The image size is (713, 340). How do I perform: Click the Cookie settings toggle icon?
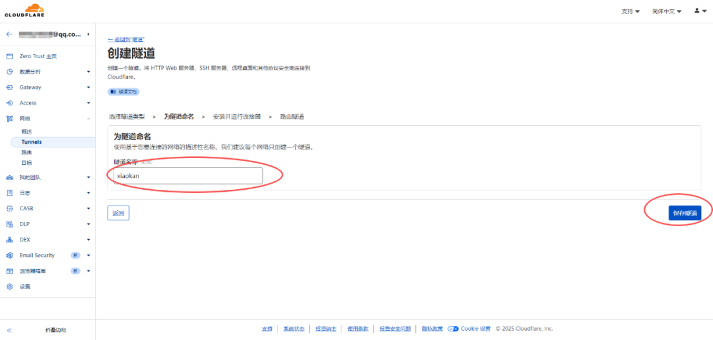pos(452,329)
